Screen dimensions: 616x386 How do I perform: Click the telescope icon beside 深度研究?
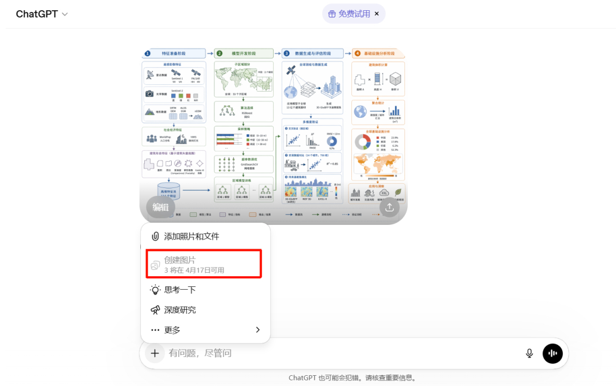pyautogui.click(x=154, y=310)
